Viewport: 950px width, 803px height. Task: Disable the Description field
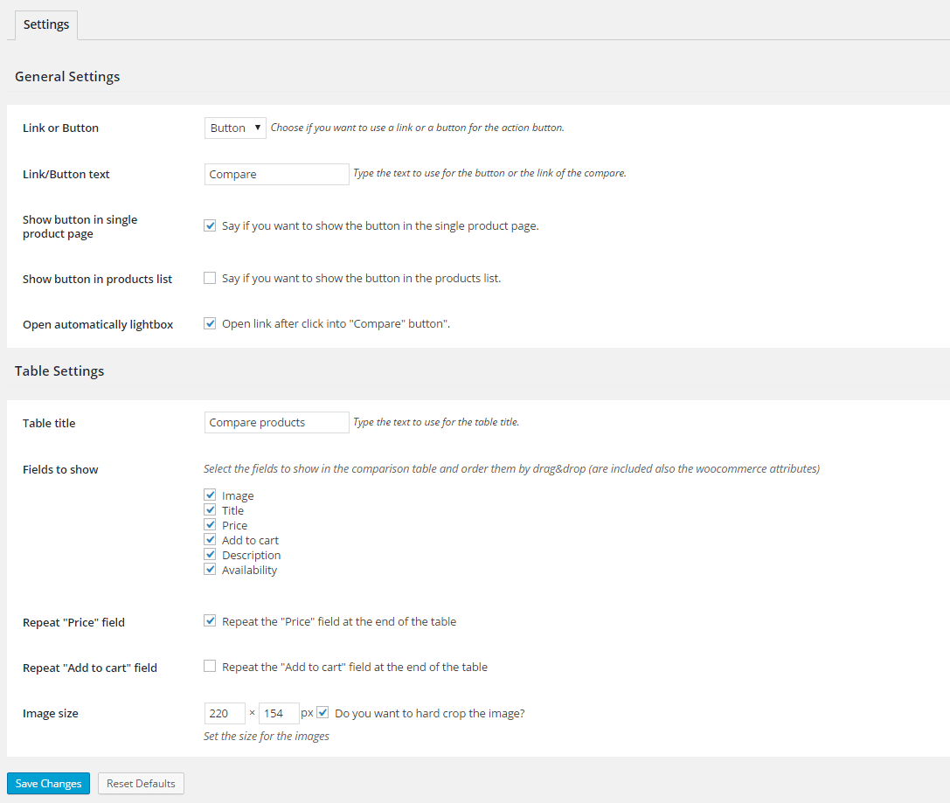[210, 554]
